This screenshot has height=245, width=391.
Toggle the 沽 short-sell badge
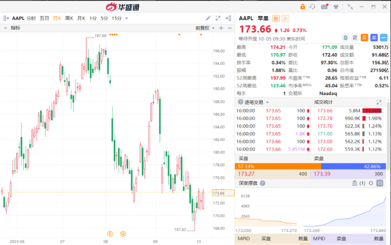coord(285,18)
